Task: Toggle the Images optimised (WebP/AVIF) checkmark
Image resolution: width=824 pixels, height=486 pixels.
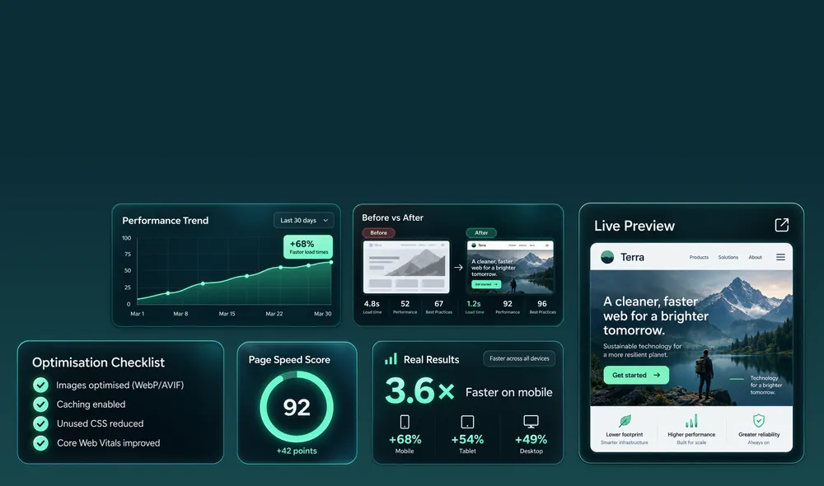Action: tap(40, 386)
